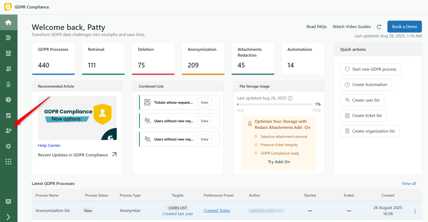Click the file storage usage progress bar
Viewport: 428px width, 222px height.
pos(275,104)
